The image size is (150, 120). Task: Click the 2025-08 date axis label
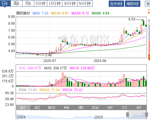(100, 61)
